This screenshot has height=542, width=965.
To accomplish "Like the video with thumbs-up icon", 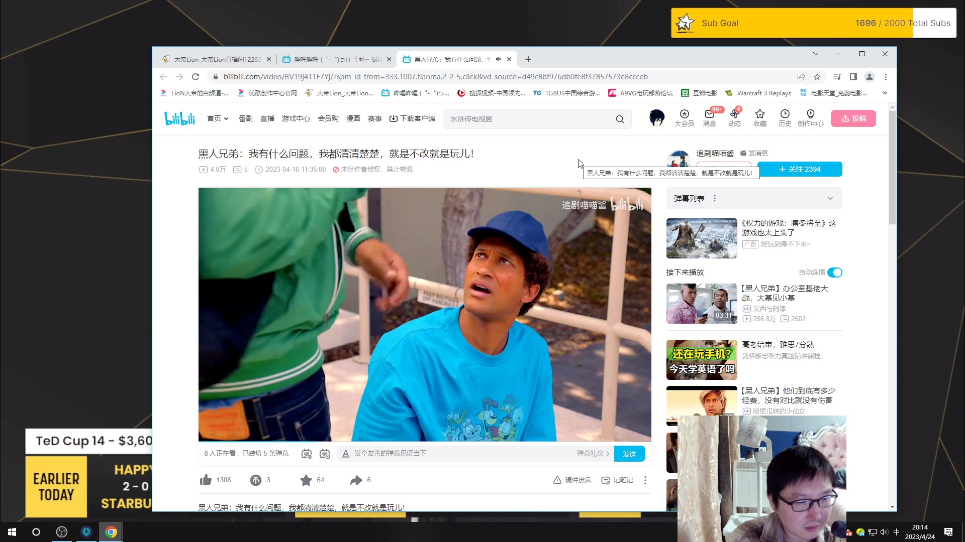I will click(206, 480).
